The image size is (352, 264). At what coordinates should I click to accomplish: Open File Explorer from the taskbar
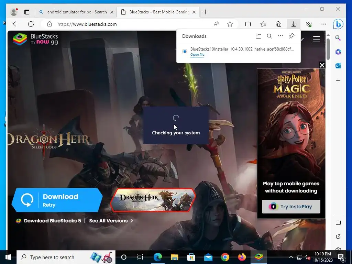[174, 257]
